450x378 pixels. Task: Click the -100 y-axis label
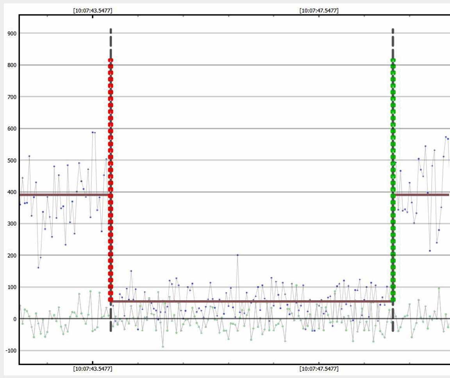[11, 351]
